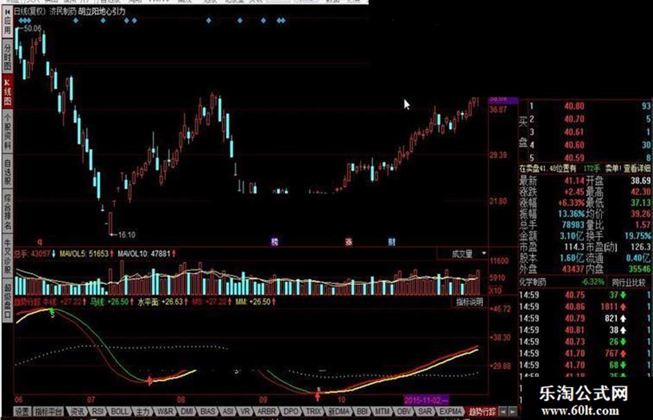The height and width of the screenshot is (420, 653).
Task: Select the DPO indicator tab
Action: click(x=291, y=412)
